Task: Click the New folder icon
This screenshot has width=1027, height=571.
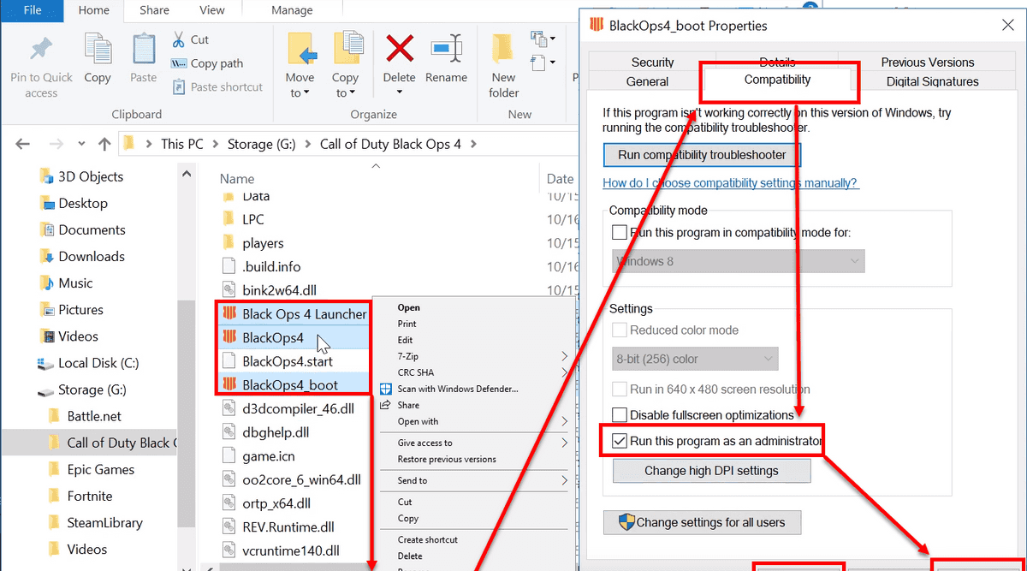Action: pos(503,50)
